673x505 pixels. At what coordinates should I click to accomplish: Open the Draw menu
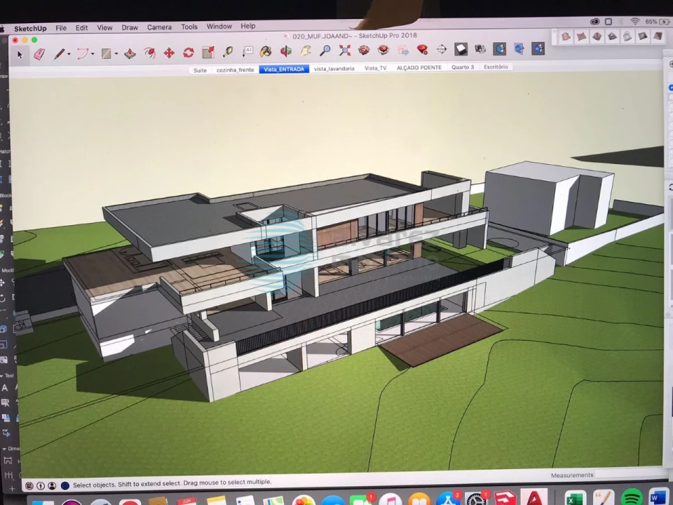(130, 27)
